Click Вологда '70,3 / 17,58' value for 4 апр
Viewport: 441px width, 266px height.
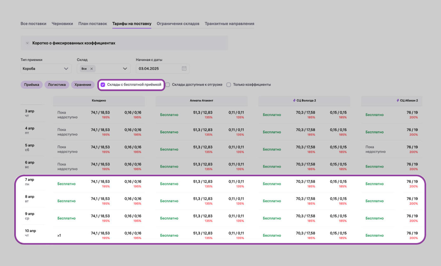point(305,130)
